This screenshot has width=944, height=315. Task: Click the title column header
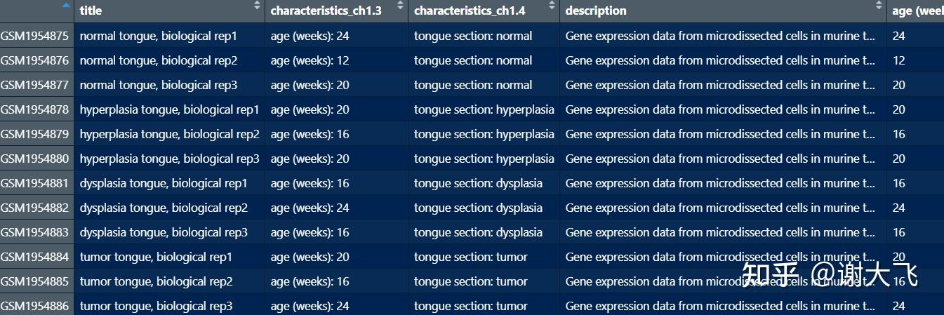[x=91, y=11]
